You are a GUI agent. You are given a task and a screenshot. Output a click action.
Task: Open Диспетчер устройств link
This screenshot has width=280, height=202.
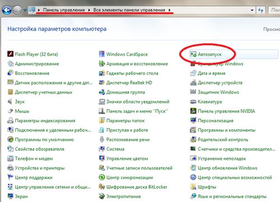pos(220,83)
